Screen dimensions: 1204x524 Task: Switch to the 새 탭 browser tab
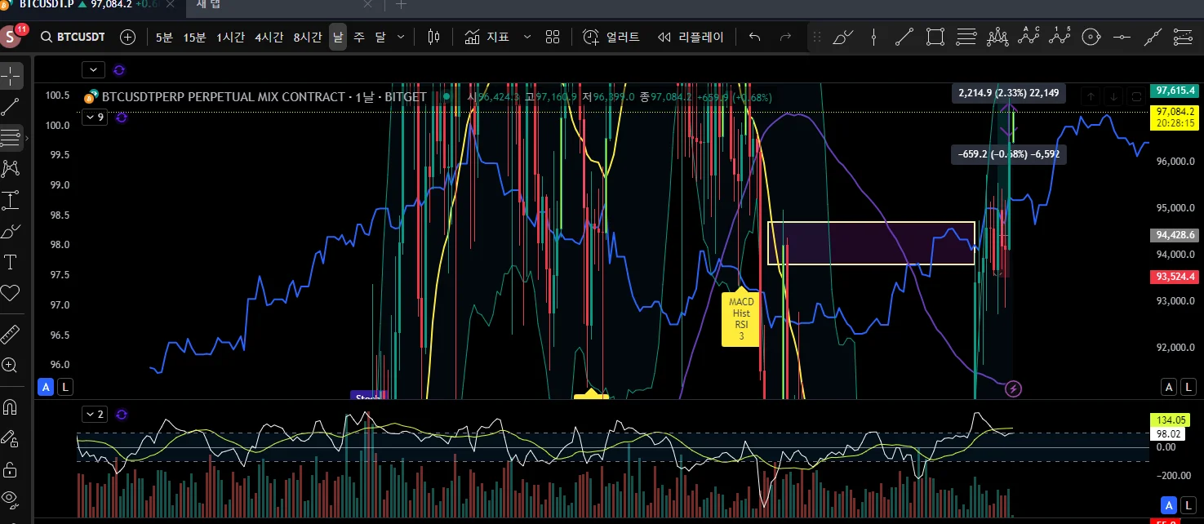[x=211, y=5]
